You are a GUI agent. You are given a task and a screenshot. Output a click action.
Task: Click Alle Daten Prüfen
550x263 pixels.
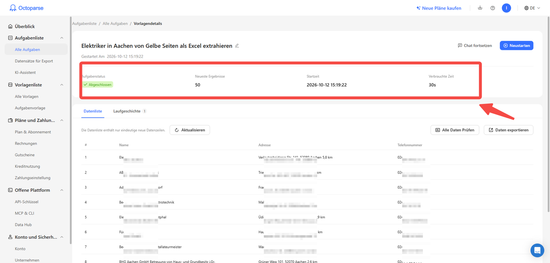point(455,130)
